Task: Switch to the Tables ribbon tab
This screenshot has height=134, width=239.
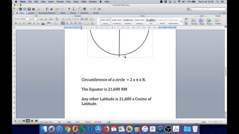Action: coord(63,13)
